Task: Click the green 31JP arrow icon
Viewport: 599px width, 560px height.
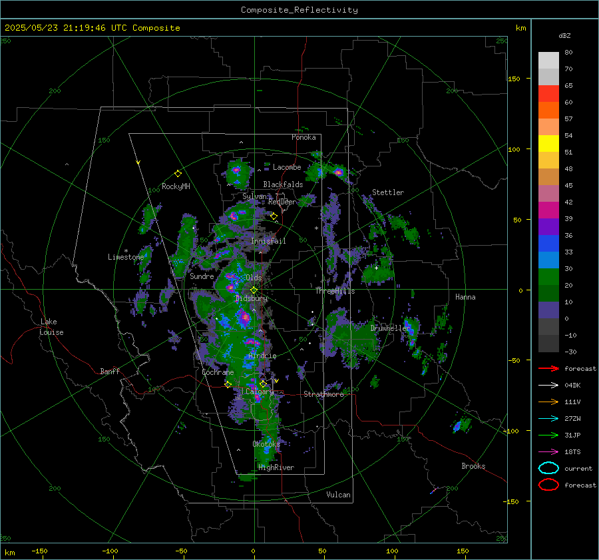Action: coord(548,435)
